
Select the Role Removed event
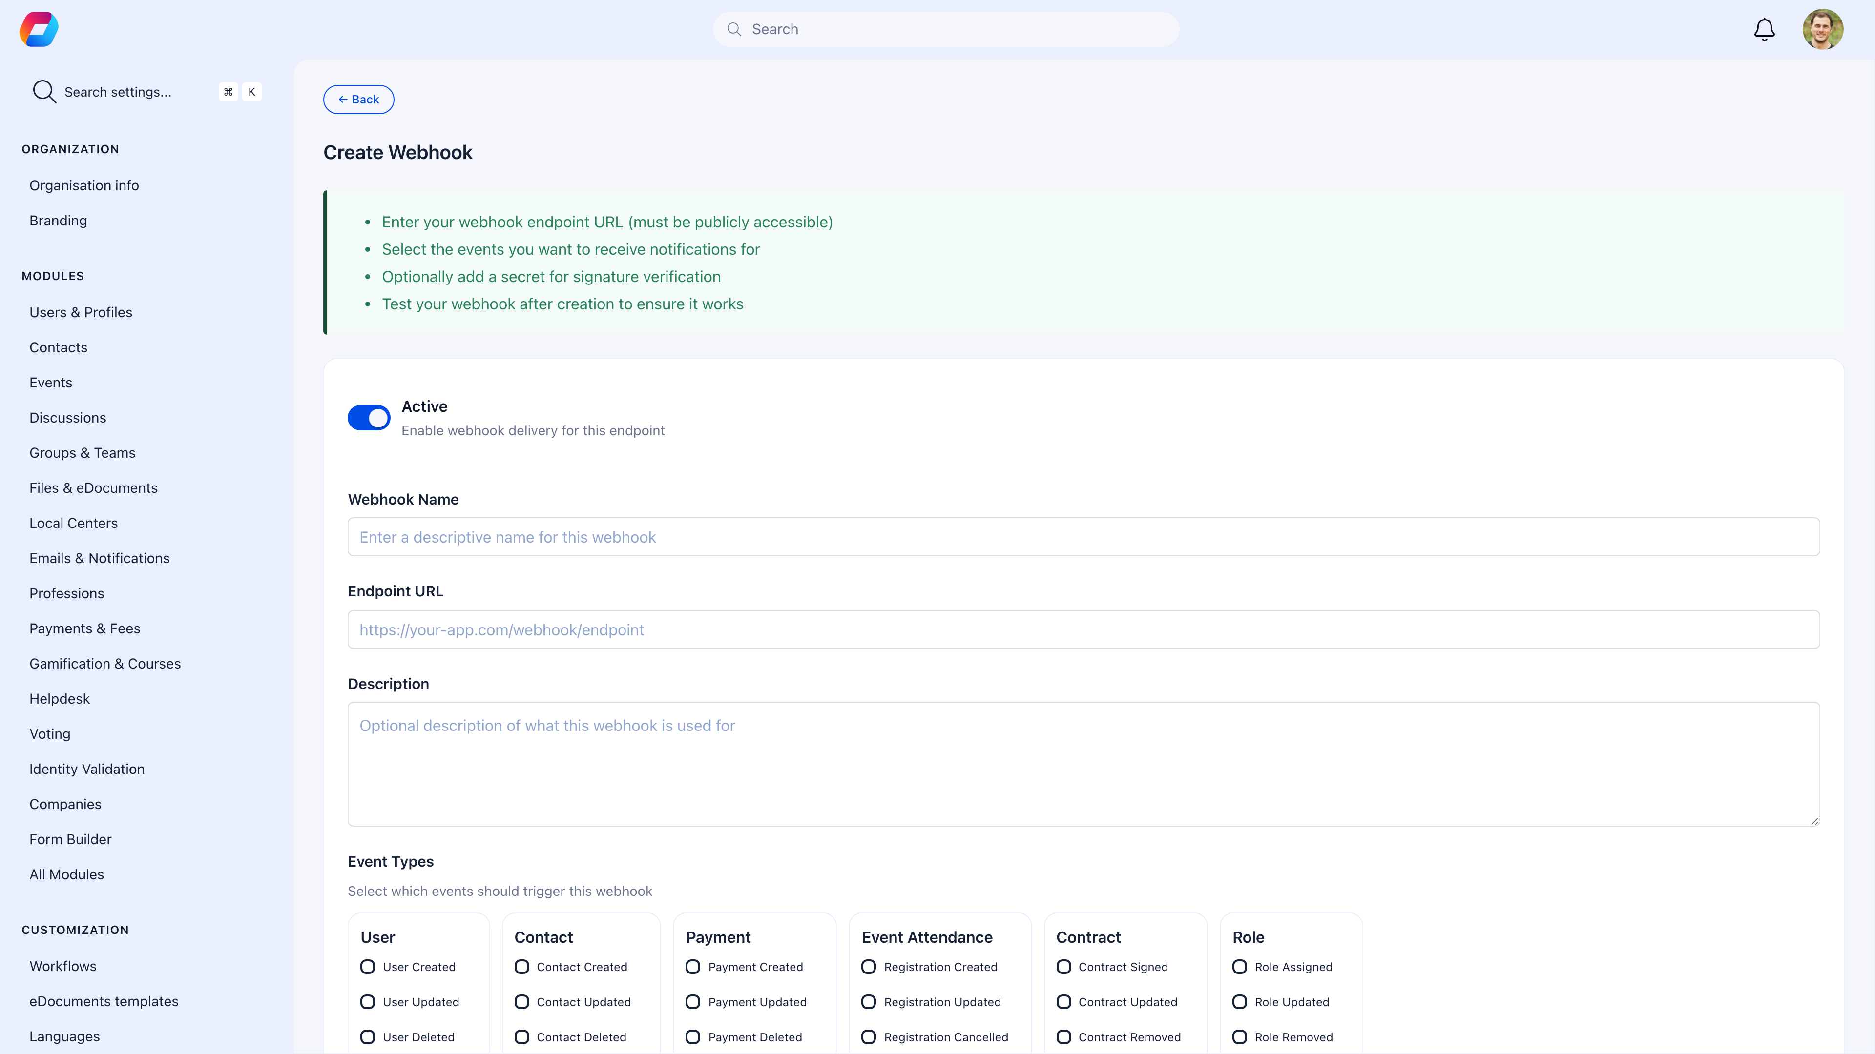1240,1037
